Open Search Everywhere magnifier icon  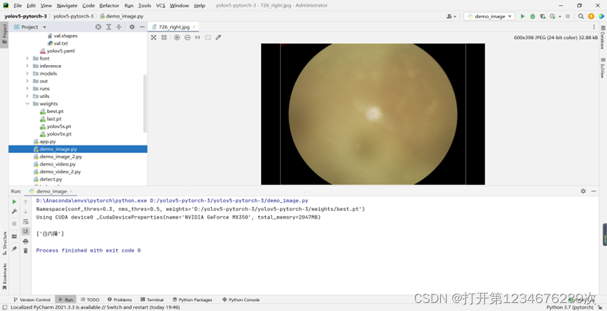[581, 16]
